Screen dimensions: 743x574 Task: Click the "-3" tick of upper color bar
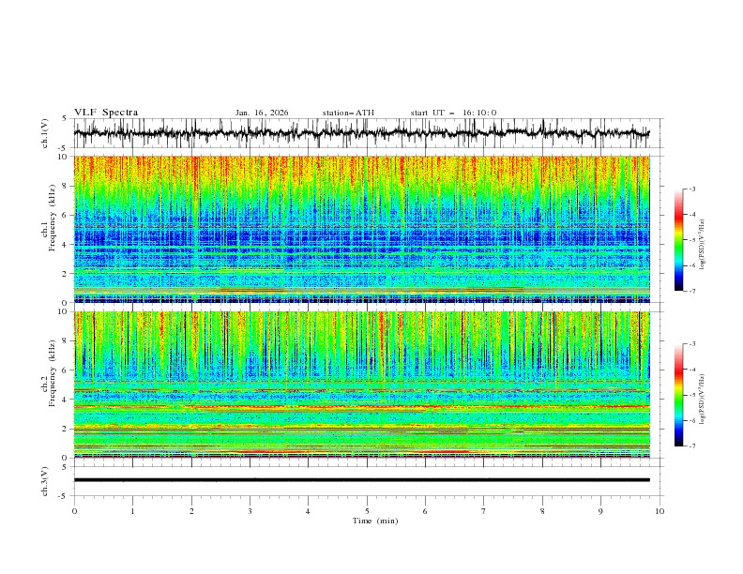[x=691, y=189]
